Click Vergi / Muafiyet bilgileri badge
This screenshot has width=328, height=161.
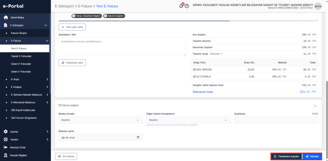[x=86, y=16]
